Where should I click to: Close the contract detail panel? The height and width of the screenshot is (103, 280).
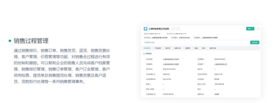click(x=258, y=29)
